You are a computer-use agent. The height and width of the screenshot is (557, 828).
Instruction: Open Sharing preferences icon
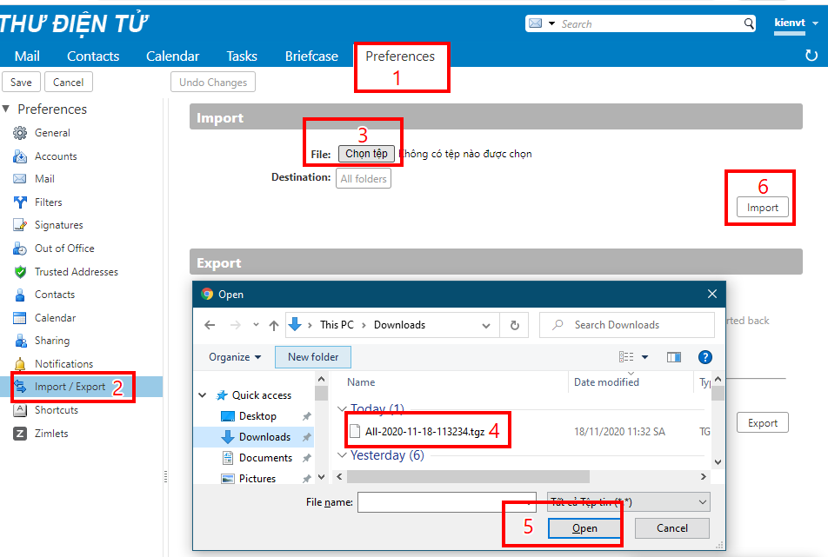[20, 341]
